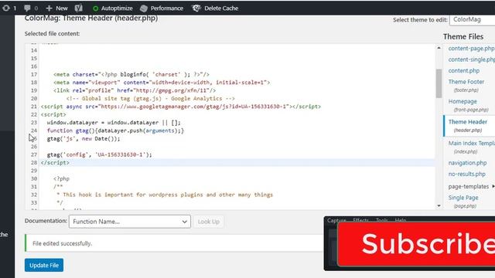
Task: Click line 17 meta charset code
Action: pos(131,74)
